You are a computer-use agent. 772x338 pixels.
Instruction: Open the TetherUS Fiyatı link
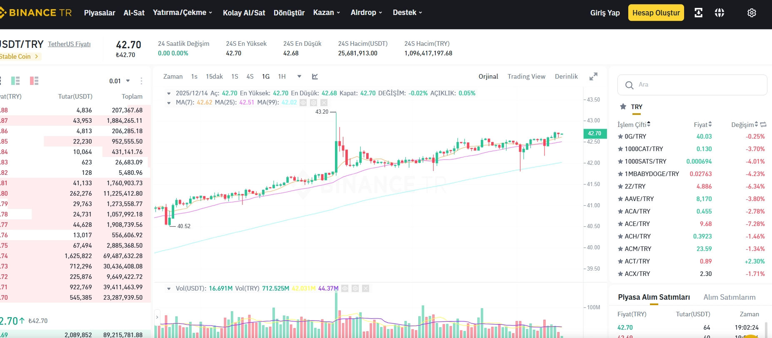point(69,44)
